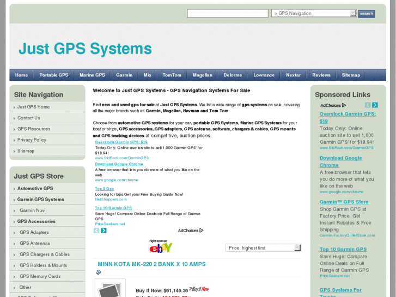This screenshot has height=297, width=396.
Task: Open the Delorme menu item
Action: point(233,75)
